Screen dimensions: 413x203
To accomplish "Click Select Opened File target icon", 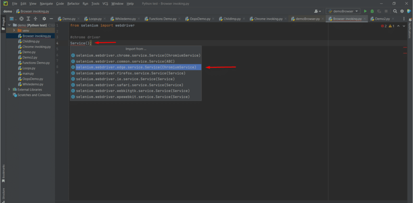I will 21,19.
